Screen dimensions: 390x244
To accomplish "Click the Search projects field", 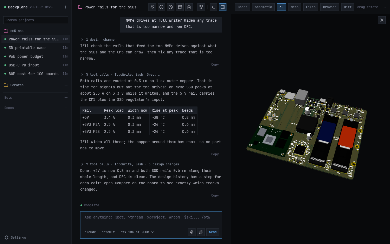I will [36, 20].
